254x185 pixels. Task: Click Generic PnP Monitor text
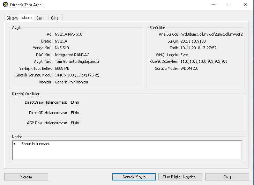point(72,82)
